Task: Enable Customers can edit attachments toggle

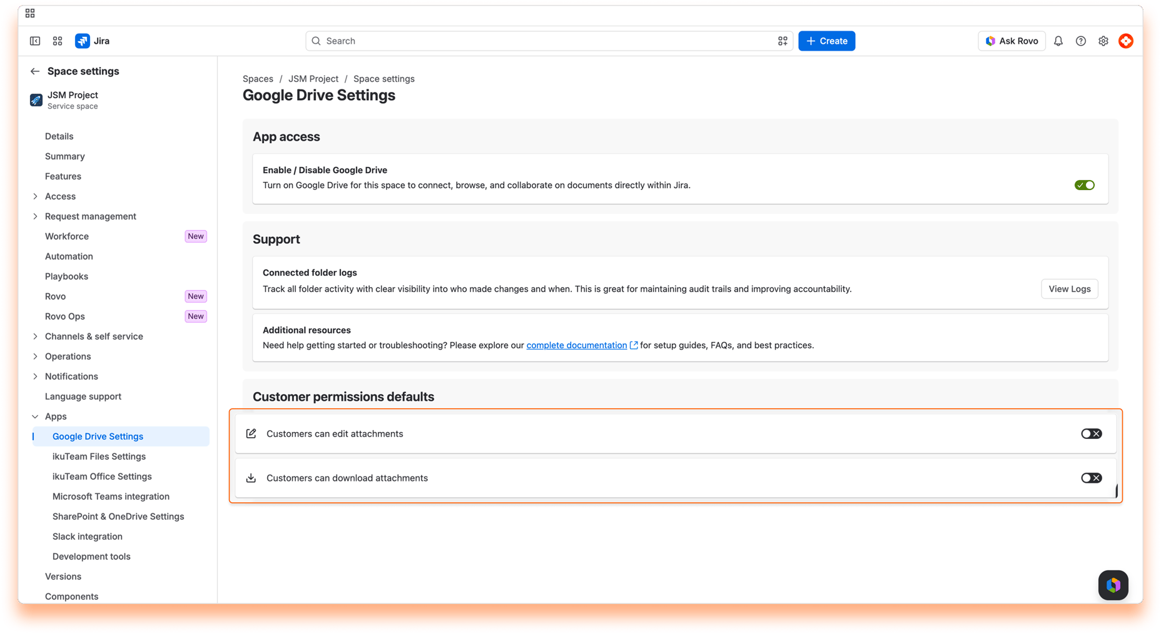Action: pos(1092,433)
